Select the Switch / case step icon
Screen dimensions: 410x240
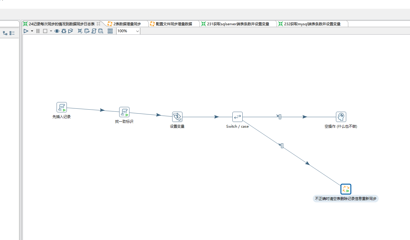pos(238,117)
